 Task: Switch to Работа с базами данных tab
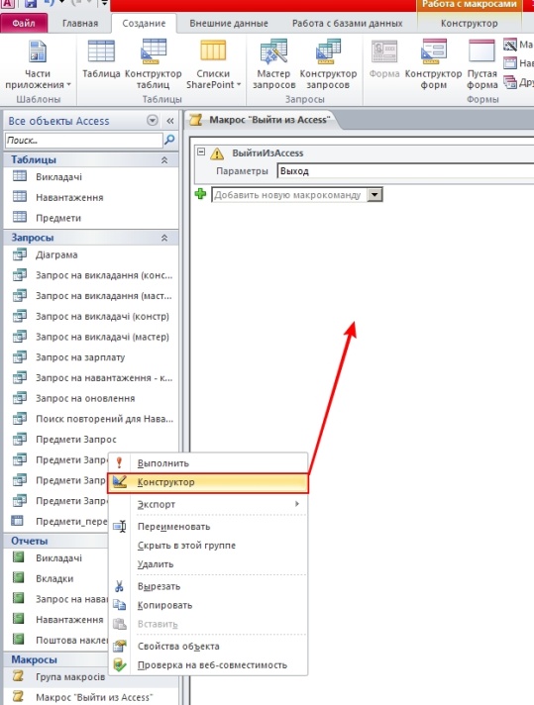pos(348,24)
